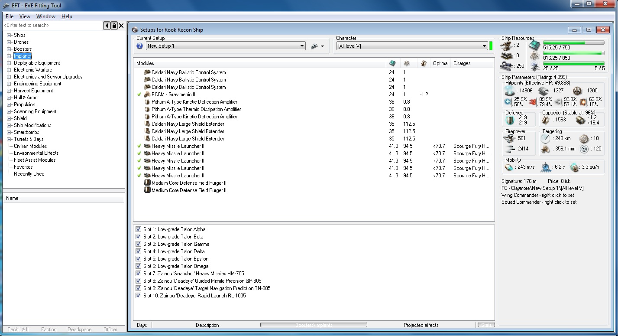The height and width of the screenshot is (336, 618).
Task: Click the shield hitpoints icon showing 14806
Action: pyautogui.click(x=509, y=91)
